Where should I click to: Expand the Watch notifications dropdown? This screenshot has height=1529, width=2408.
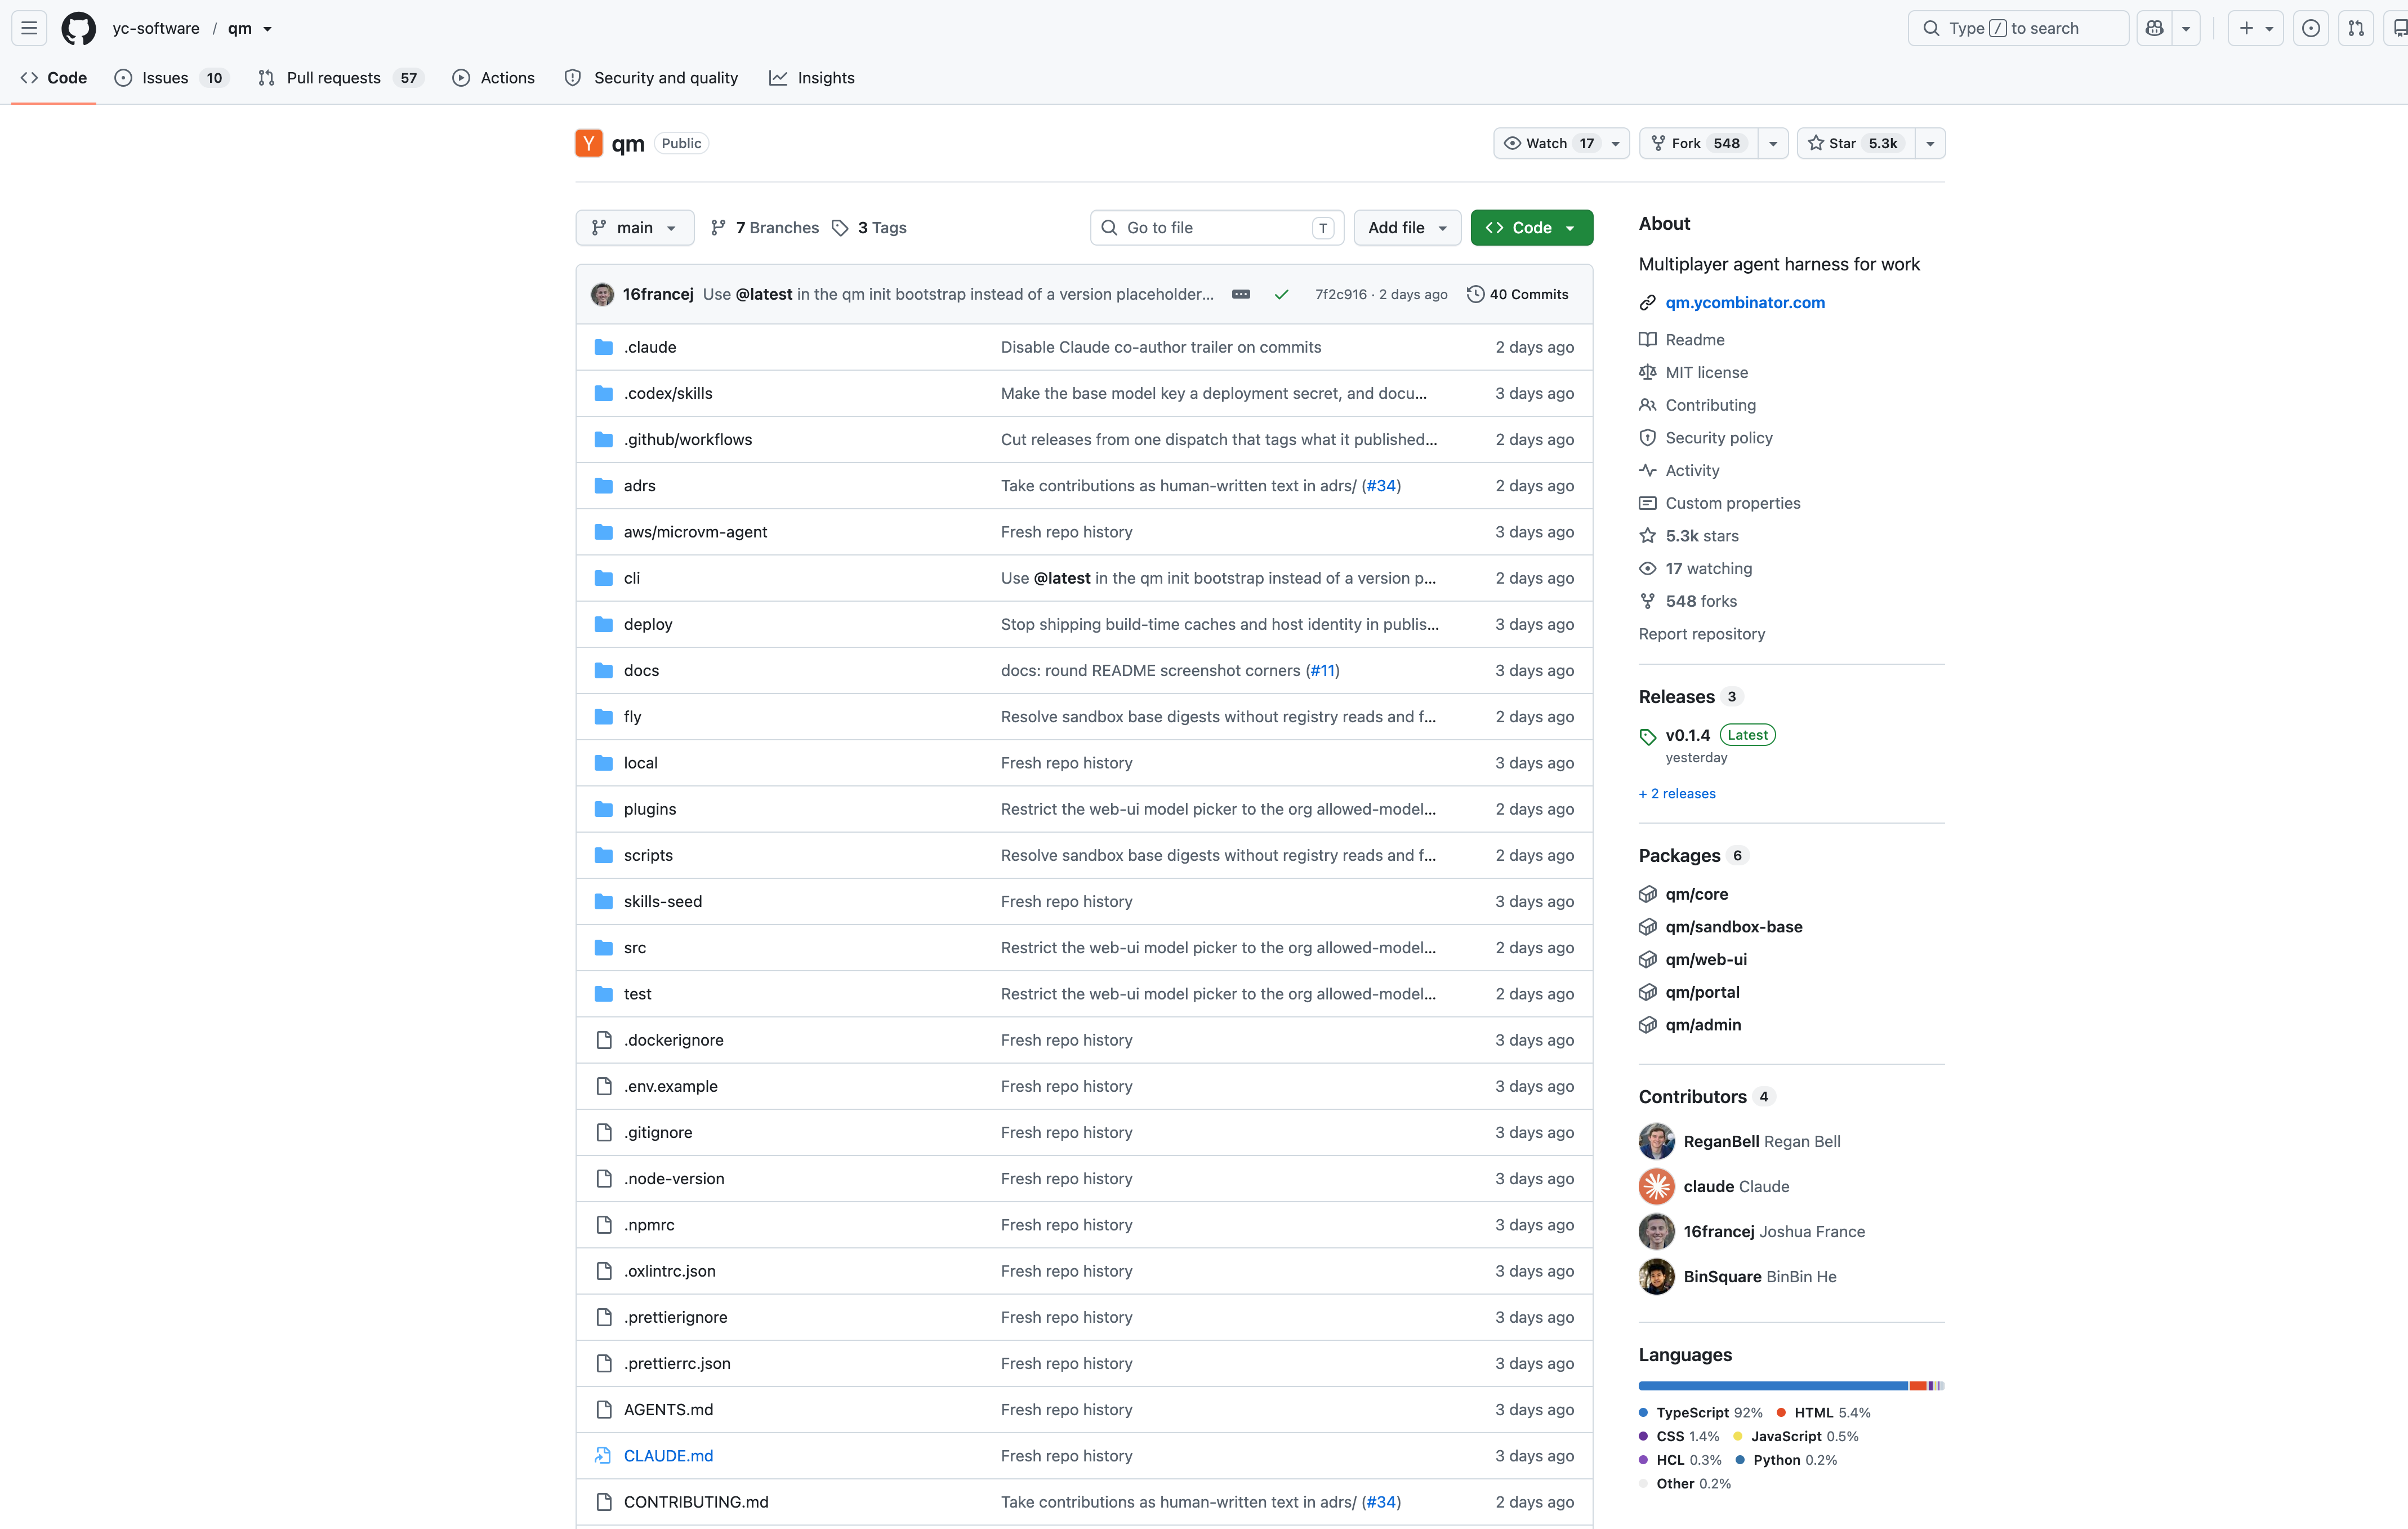coord(1561,143)
